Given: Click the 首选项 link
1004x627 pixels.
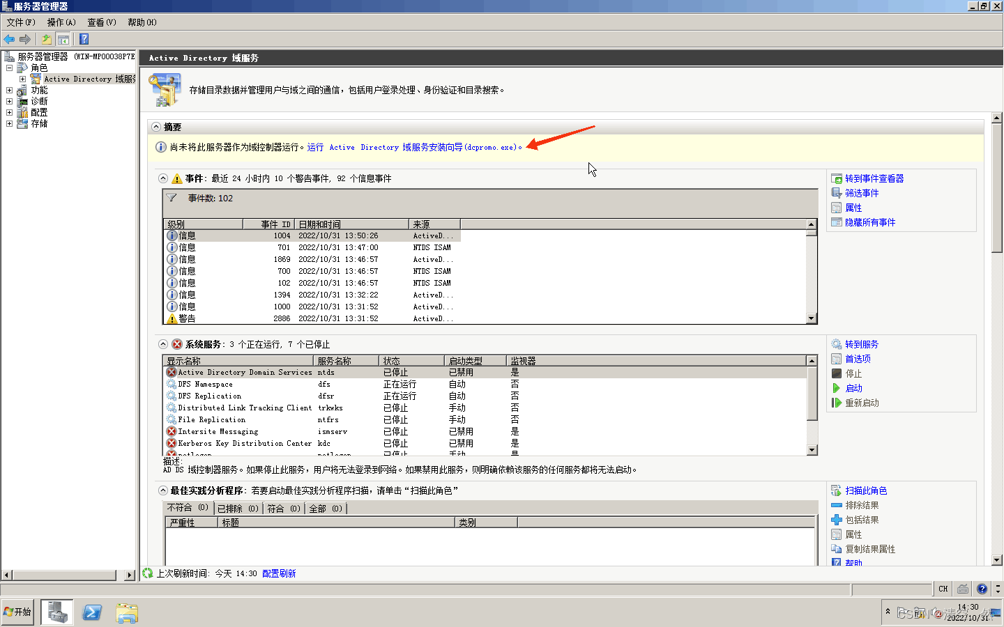Looking at the screenshot, I should [x=858, y=359].
